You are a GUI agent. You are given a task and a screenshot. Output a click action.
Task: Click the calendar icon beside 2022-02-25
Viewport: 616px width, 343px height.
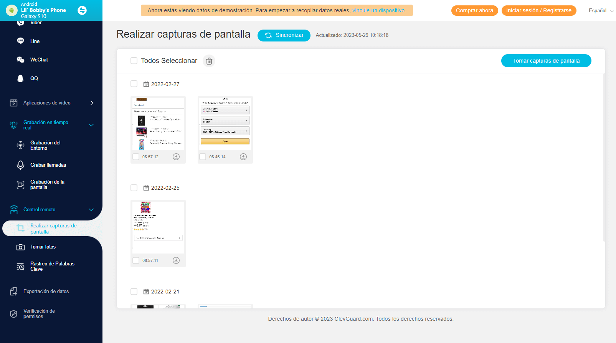(146, 188)
